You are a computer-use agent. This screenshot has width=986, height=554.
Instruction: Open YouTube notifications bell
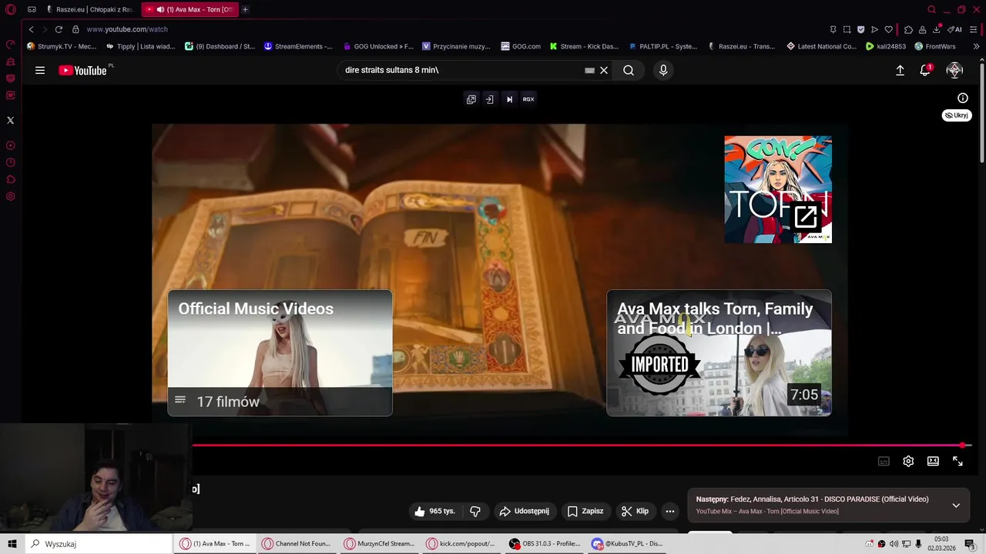pos(925,70)
